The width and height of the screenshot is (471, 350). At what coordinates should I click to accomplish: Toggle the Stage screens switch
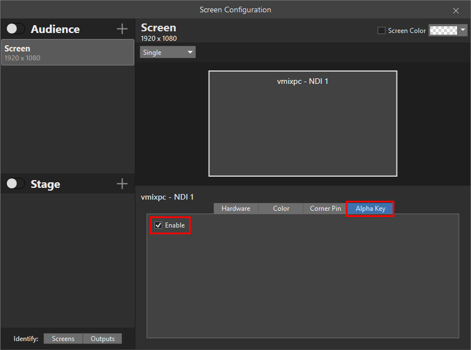(x=16, y=184)
